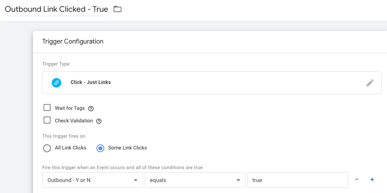The image size is (387, 193).
Task: Click the Fire this trigger conditions description text
Action: [122, 168]
